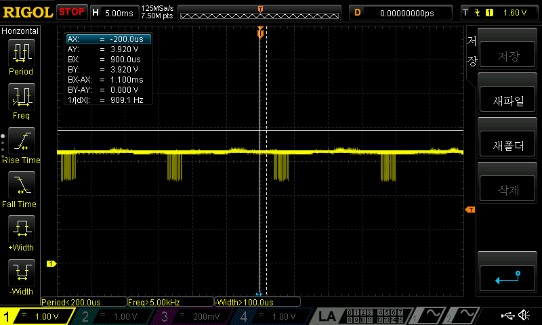Select the -Width measurement icon
The image size is (542, 325).
click(x=22, y=272)
